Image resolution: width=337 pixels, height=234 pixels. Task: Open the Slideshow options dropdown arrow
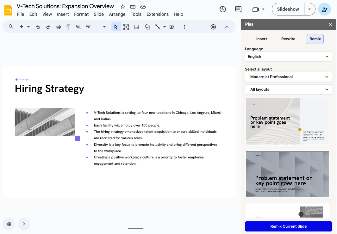[x=309, y=9]
